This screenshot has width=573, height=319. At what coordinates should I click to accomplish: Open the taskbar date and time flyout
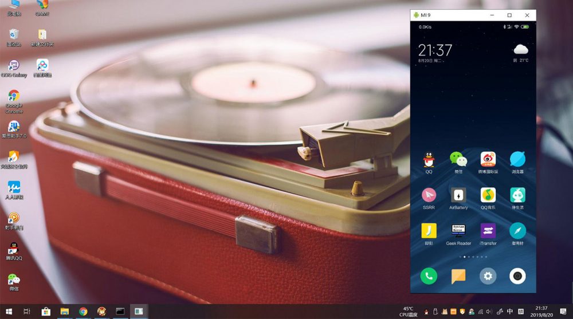pyautogui.click(x=541, y=312)
